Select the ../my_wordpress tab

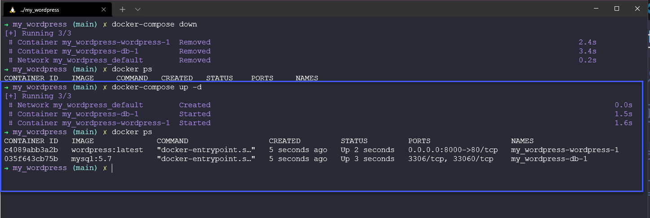click(x=54, y=9)
